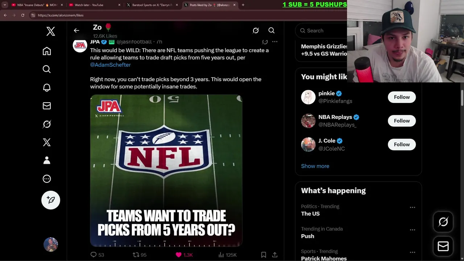Open pinkie's profile name
This screenshot has width=464, height=261.
pyautogui.click(x=326, y=93)
